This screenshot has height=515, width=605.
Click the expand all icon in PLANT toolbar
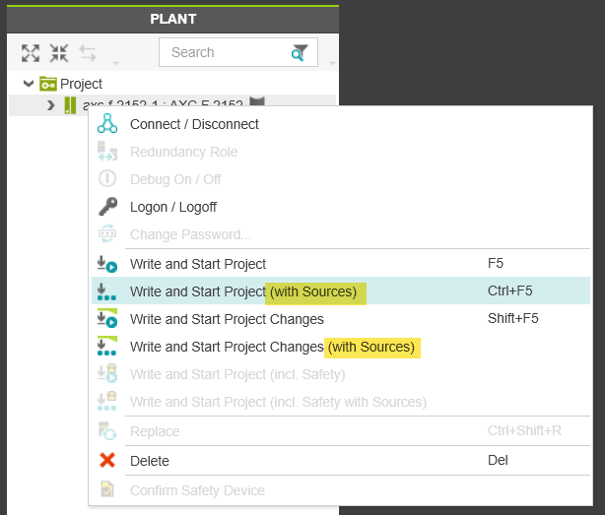(x=31, y=53)
